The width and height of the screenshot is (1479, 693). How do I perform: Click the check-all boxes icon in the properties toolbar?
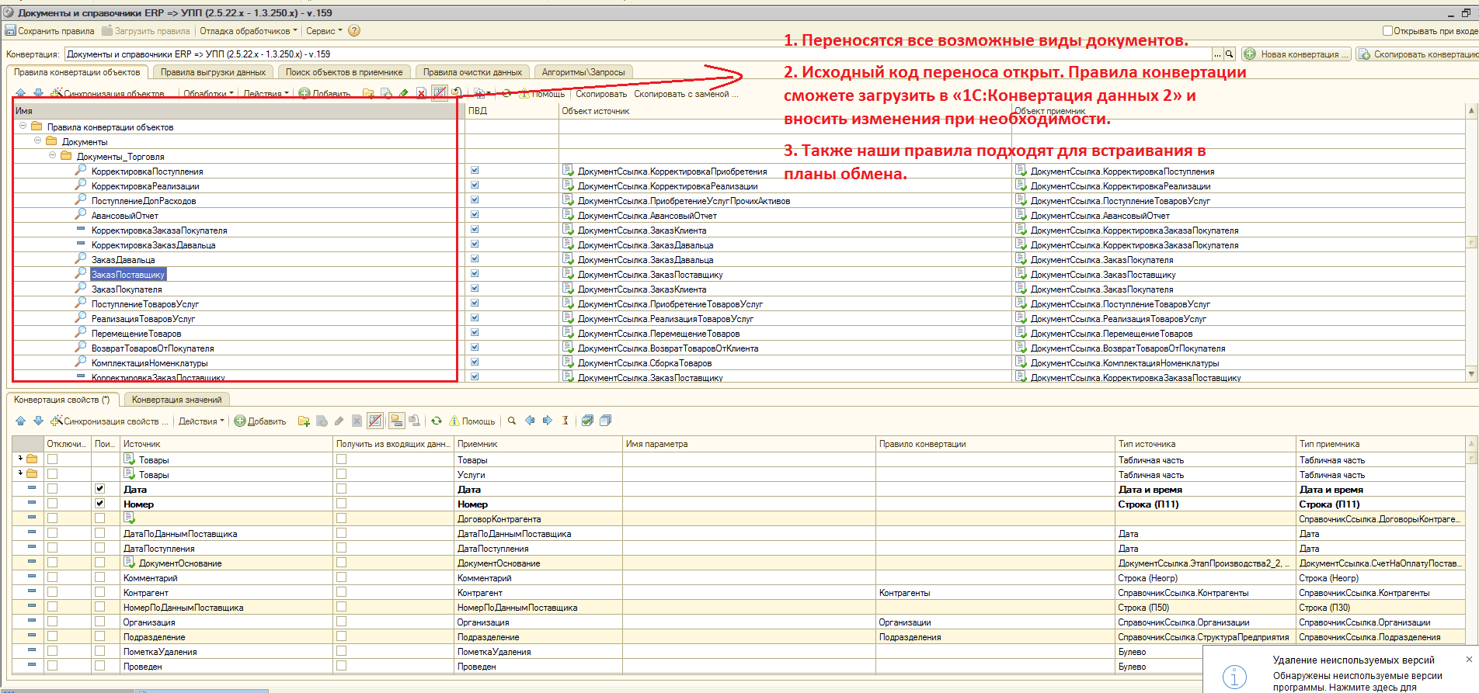[587, 421]
